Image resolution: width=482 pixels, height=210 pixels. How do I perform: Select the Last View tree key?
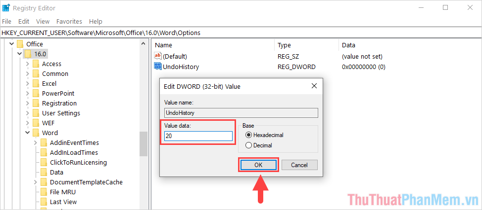[63, 202]
